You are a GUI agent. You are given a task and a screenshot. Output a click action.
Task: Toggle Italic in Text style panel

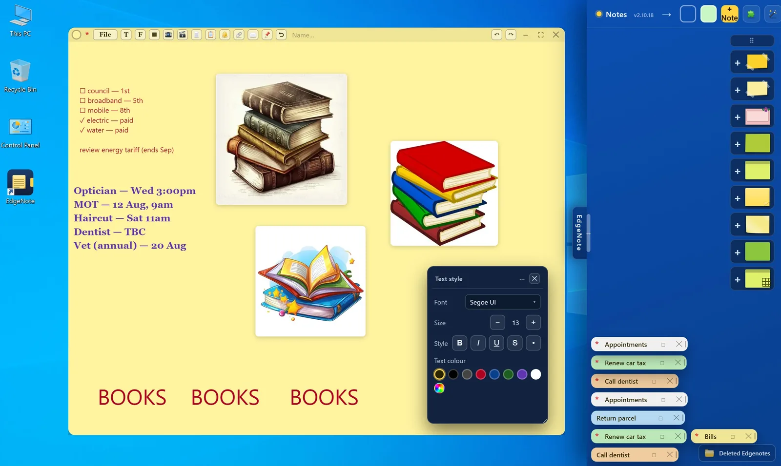[478, 343]
